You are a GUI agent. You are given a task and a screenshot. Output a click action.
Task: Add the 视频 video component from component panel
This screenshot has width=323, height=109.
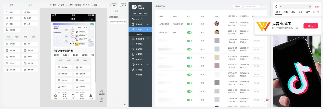pyautogui.click(x=12, y=24)
